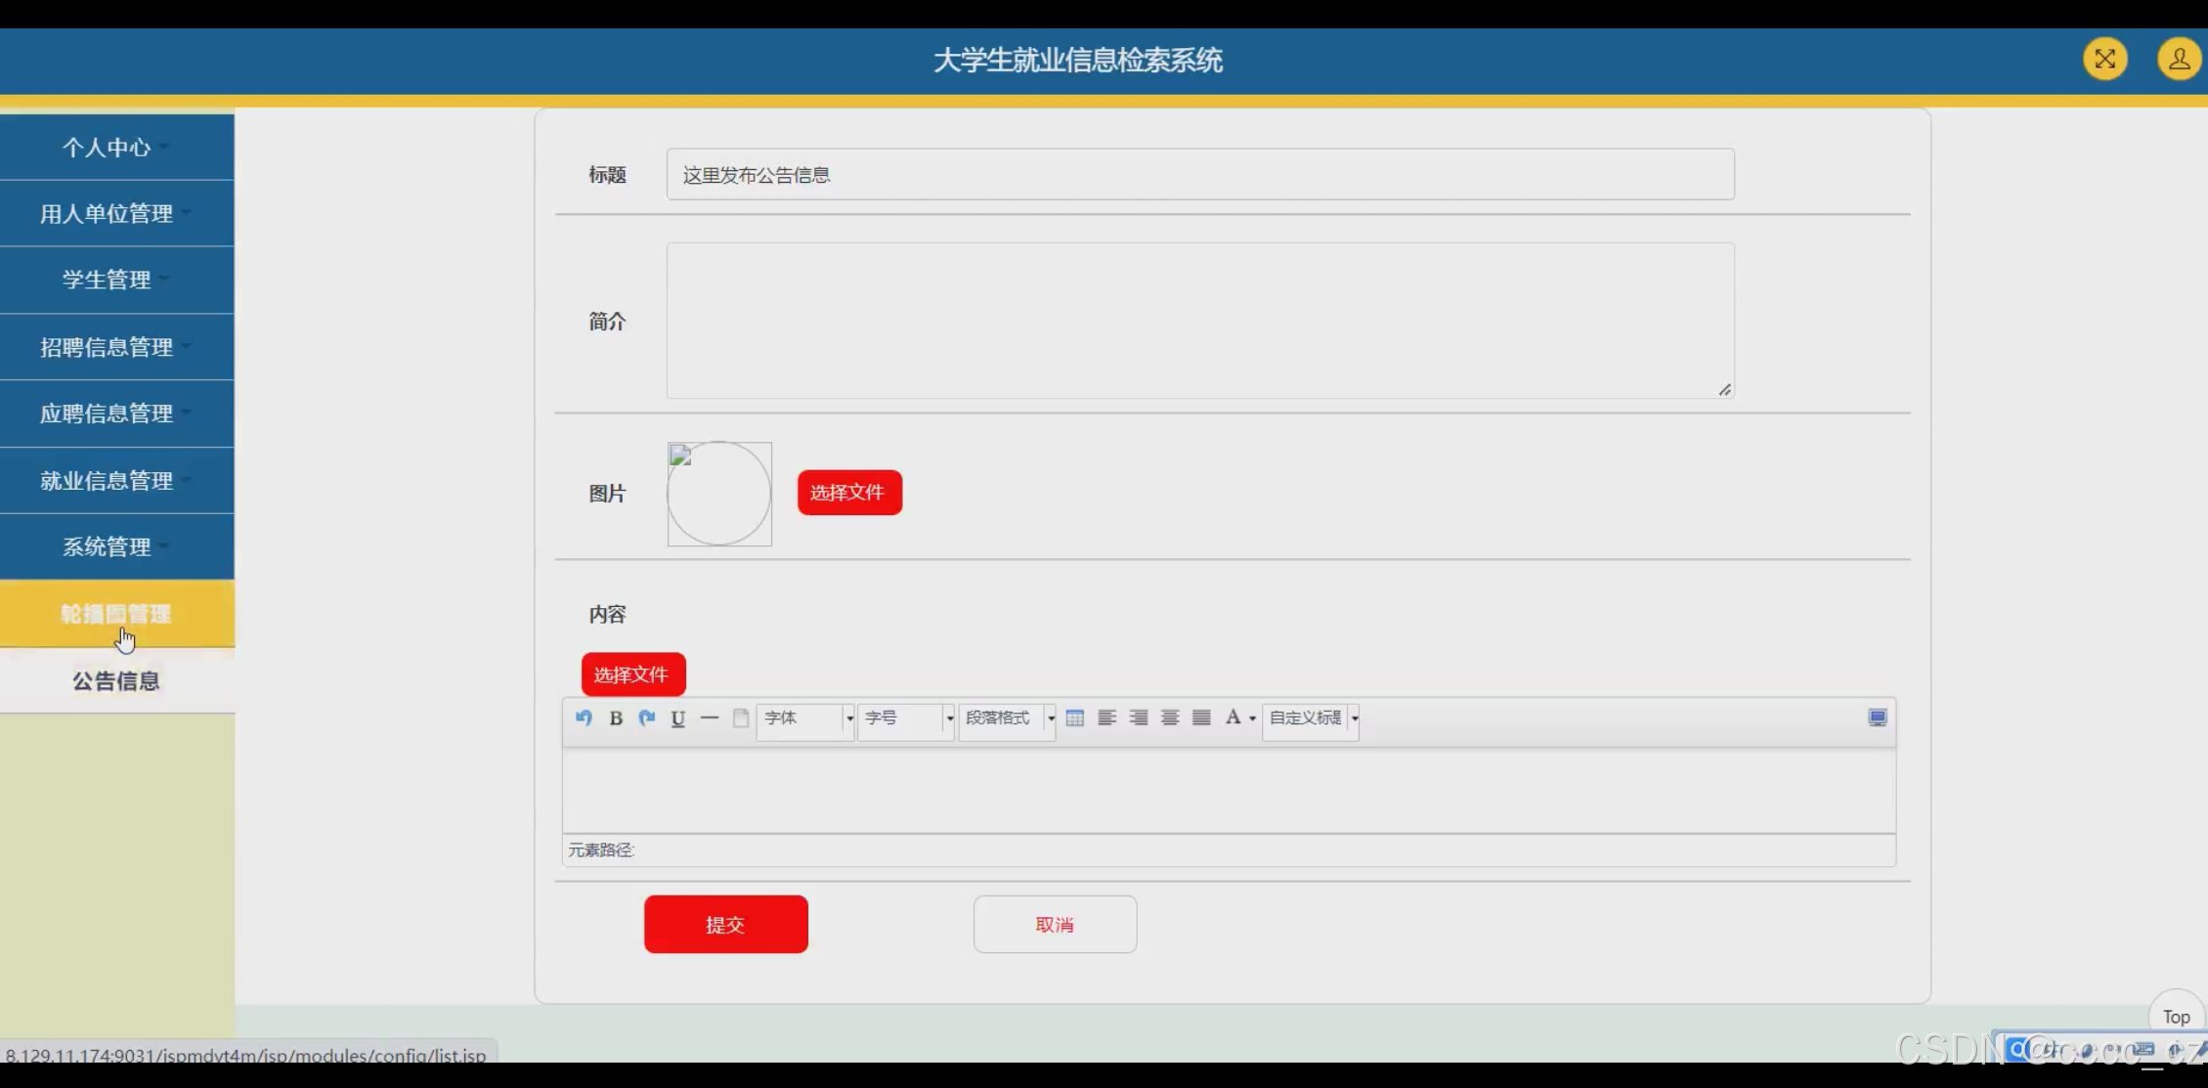This screenshot has width=2208, height=1088.
Task: Click the 取消 cancel button
Action: tap(1055, 925)
